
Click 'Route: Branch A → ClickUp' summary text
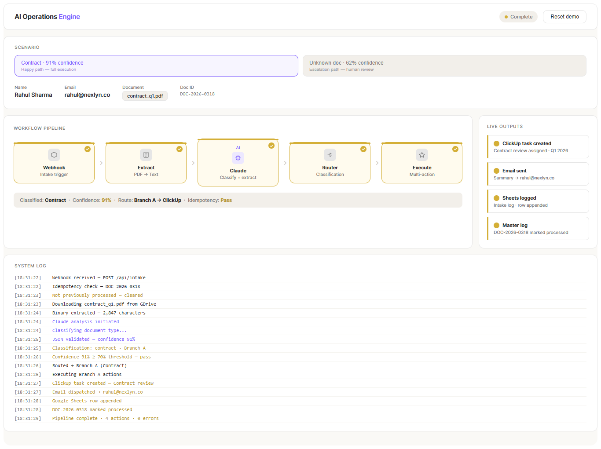[x=150, y=200]
